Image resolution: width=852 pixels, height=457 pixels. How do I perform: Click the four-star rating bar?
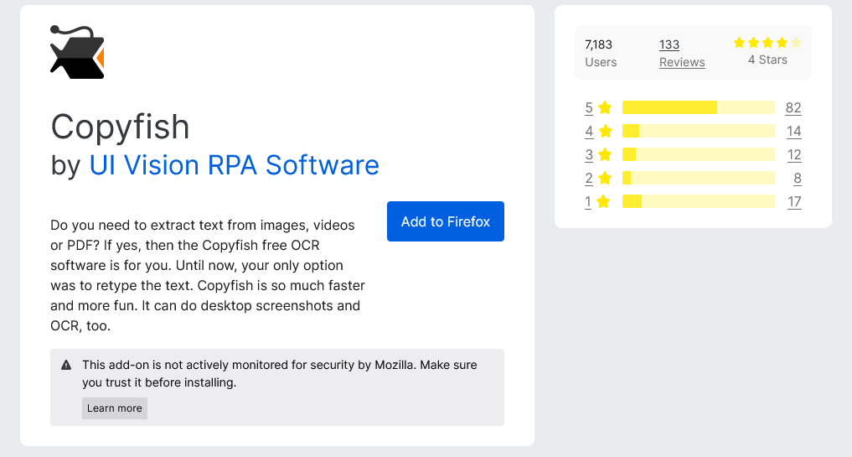pyautogui.click(x=698, y=131)
